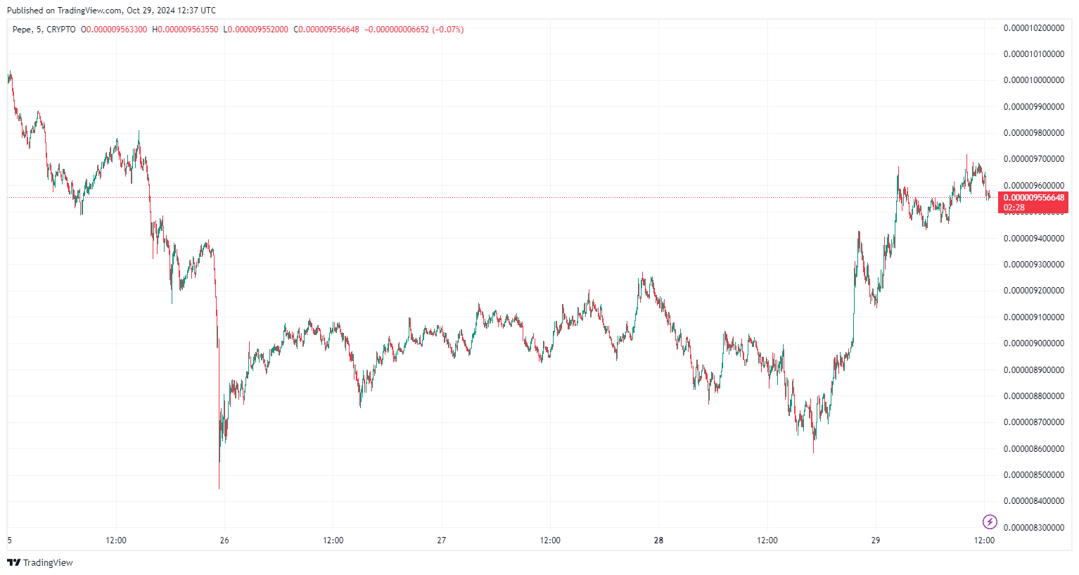The height and width of the screenshot is (575, 1079).
Task: Click the Close value C0.000009556648
Action: [326, 30]
